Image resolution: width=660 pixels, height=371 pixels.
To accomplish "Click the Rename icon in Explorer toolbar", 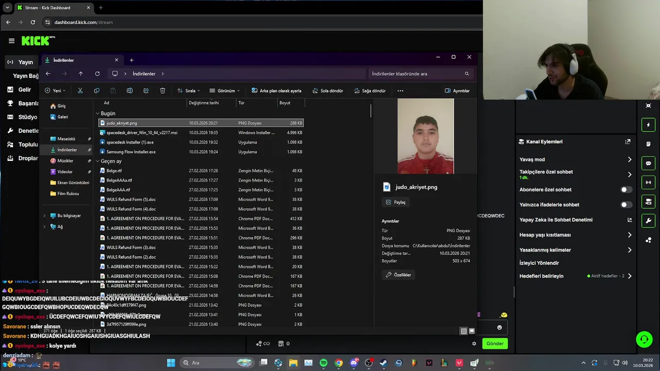I will pos(129,91).
